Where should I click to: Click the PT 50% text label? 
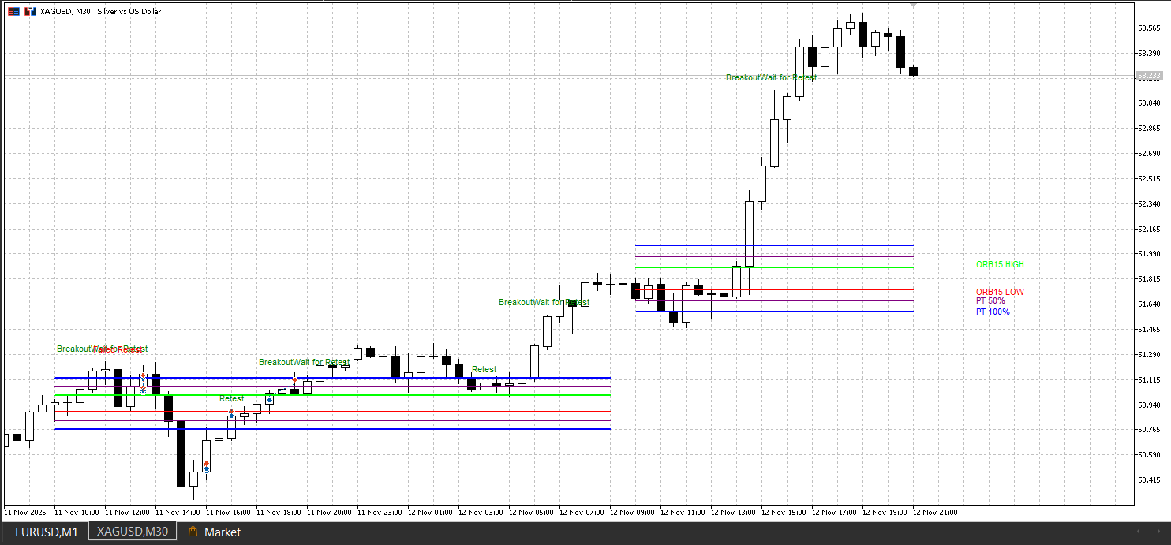[x=991, y=300]
